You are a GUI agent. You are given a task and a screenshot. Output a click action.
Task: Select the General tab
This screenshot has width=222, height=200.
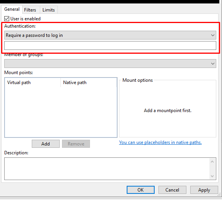tap(12, 9)
